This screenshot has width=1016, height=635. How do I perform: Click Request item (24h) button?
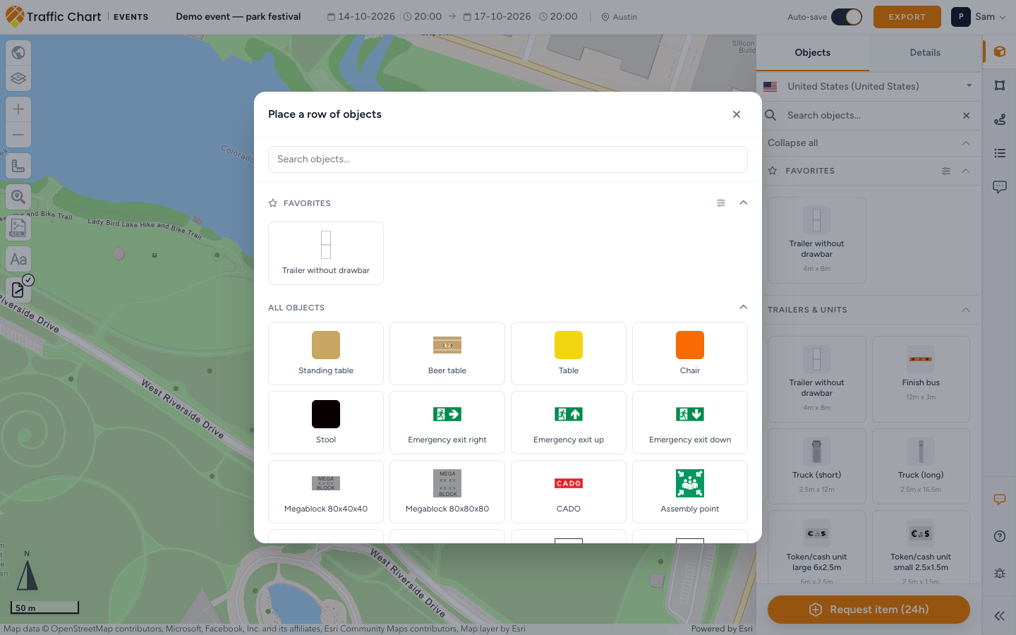pyautogui.click(x=869, y=610)
